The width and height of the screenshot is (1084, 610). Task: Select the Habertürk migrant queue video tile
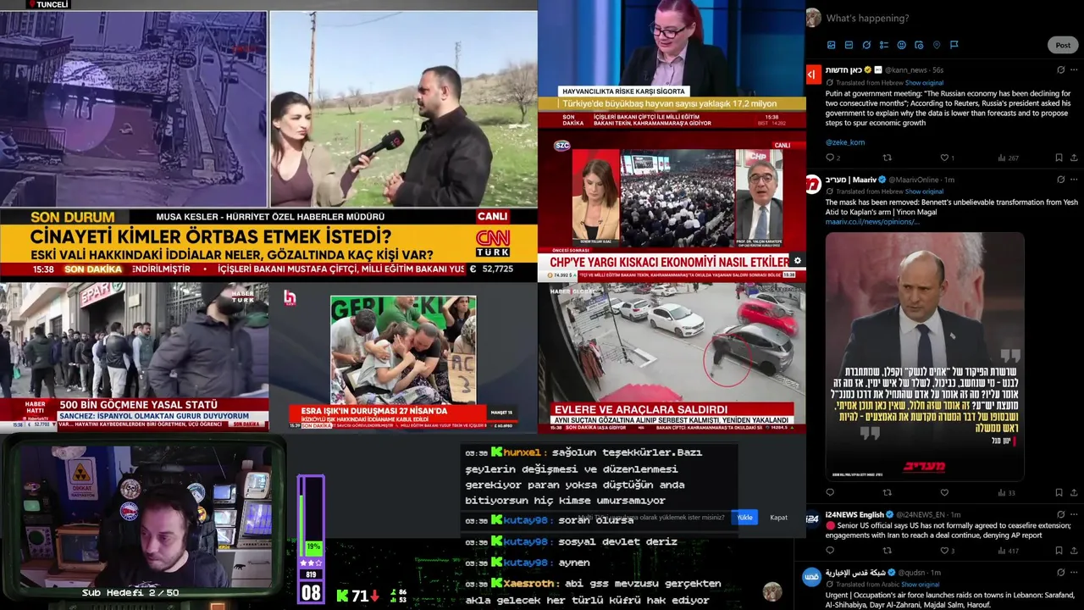click(x=134, y=357)
